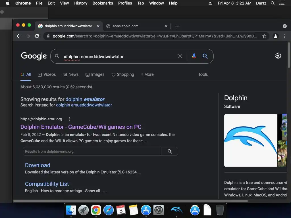Click the corrected 'dolphin emulator' link
This screenshot has width=291, height=218.
click(85, 99)
